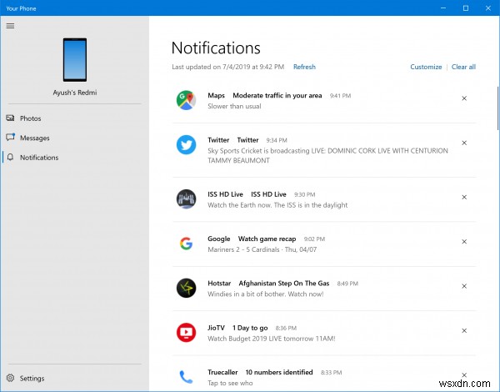Click 'Watch Budget 2019 LIVE tomorrow' text
Viewport: 500px width, 392px height.
[x=272, y=339]
